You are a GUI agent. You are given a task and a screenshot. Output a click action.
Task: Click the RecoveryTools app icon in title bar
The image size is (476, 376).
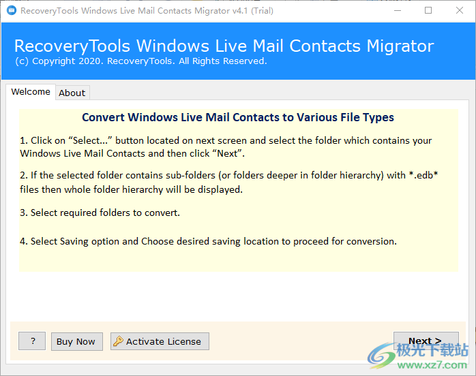click(12, 11)
